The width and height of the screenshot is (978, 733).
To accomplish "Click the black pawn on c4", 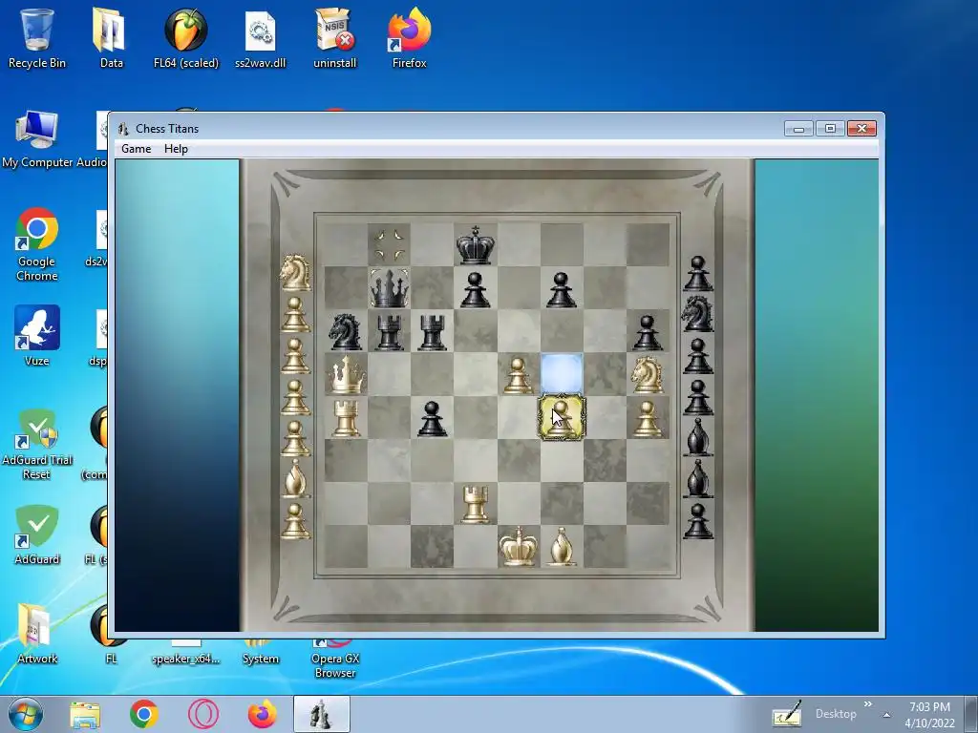I will click(433, 418).
